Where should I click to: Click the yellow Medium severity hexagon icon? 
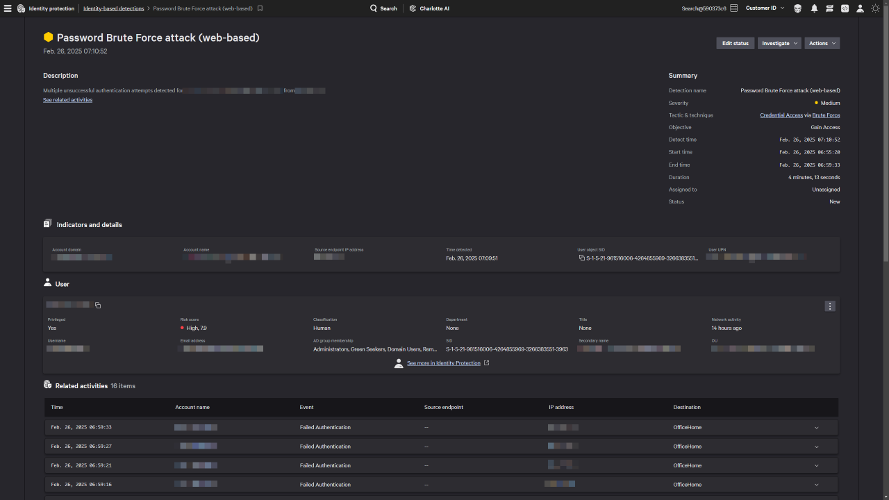(48, 37)
